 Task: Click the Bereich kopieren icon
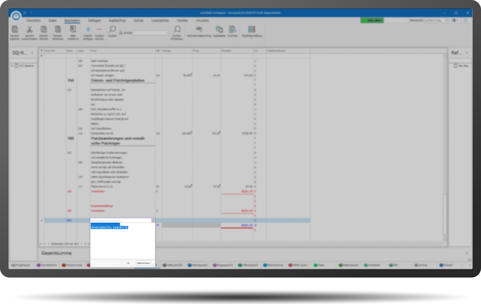point(15,30)
